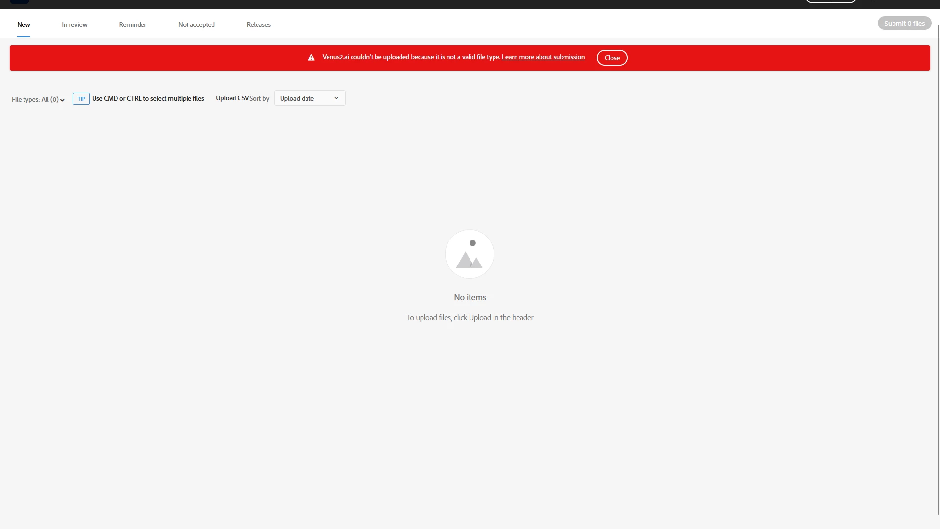The height and width of the screenshot is (529, 940).
Task: Click the 'To upload files' instruction text
Action: [x=470, y=318]
